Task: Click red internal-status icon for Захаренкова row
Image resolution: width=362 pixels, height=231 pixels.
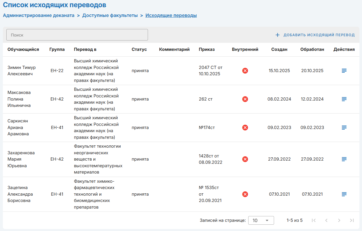Action: [x=245, y=159]
